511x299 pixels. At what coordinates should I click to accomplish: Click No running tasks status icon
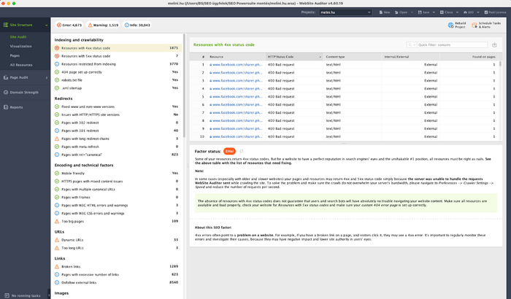pyautogui.click(x=7, y=295)
